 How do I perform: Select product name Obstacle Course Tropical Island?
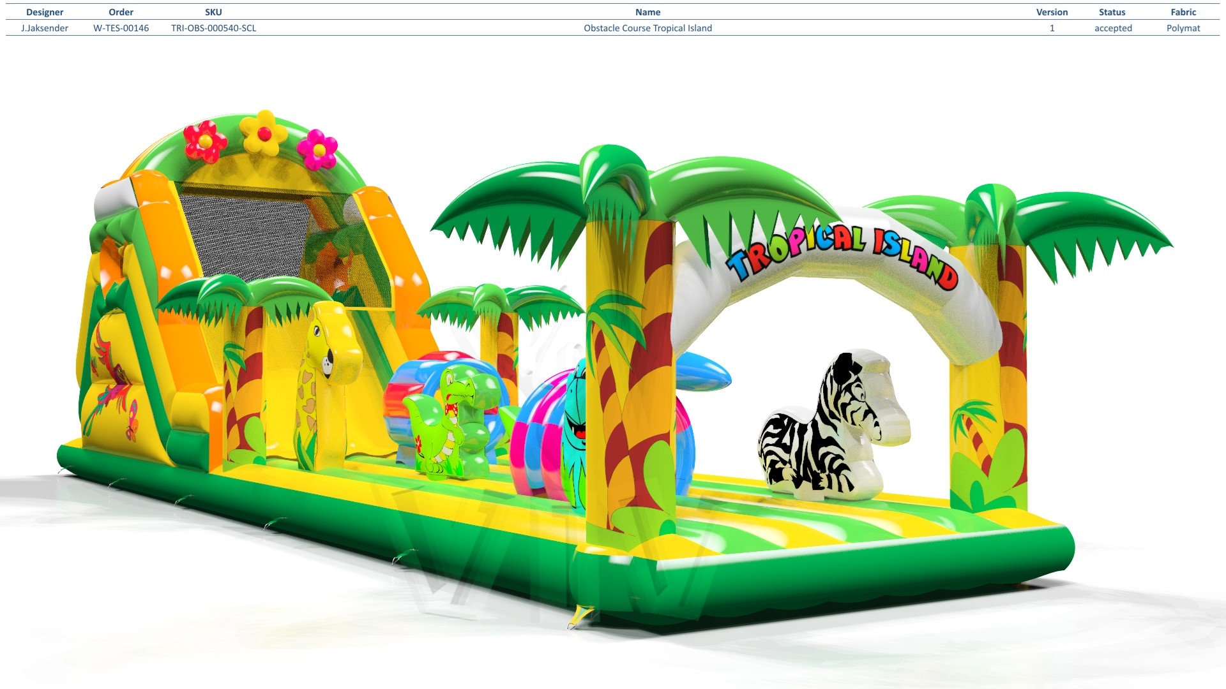[x=647, y=28]
